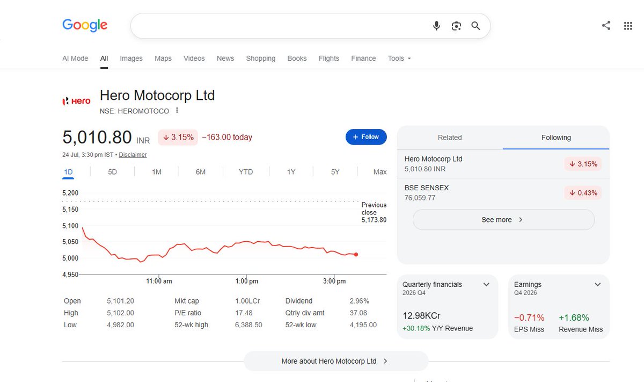Open BSE SENSEX in Following list
Viewport: 644px width, 382px height.
[x=503, y=192]
